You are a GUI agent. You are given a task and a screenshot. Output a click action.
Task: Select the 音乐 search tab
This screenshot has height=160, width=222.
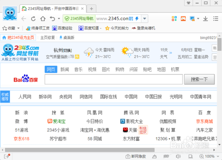(x=79, y=69)
